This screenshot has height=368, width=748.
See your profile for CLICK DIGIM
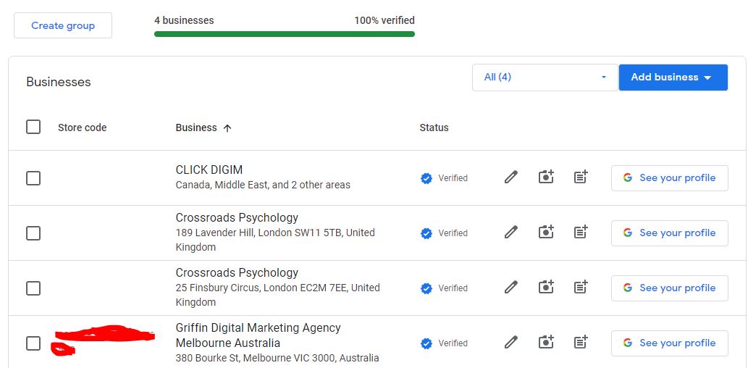click(x=669, y=178)
